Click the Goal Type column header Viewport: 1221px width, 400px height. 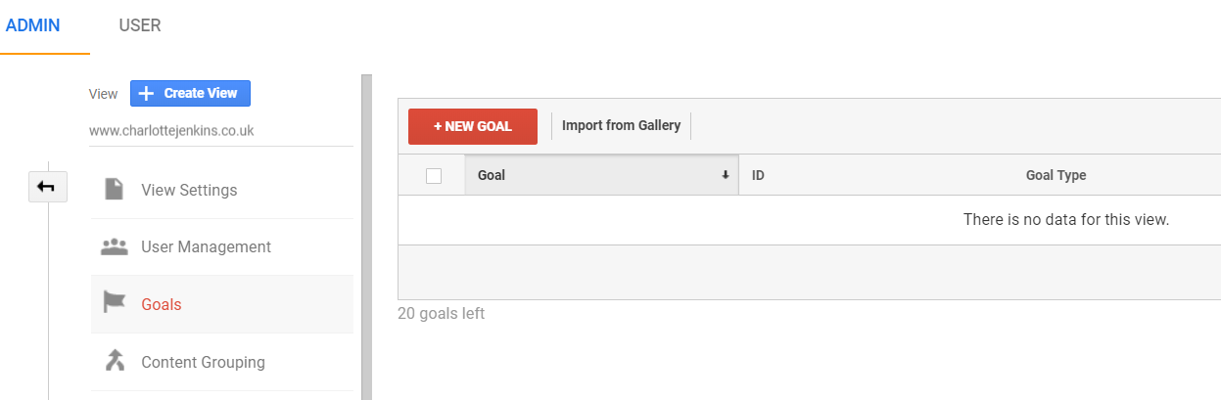[1056, 175]
